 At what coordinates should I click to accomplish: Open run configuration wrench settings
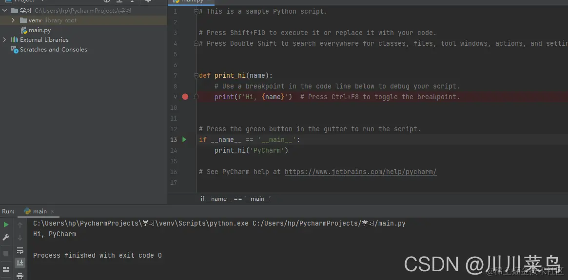pos(6,237)
